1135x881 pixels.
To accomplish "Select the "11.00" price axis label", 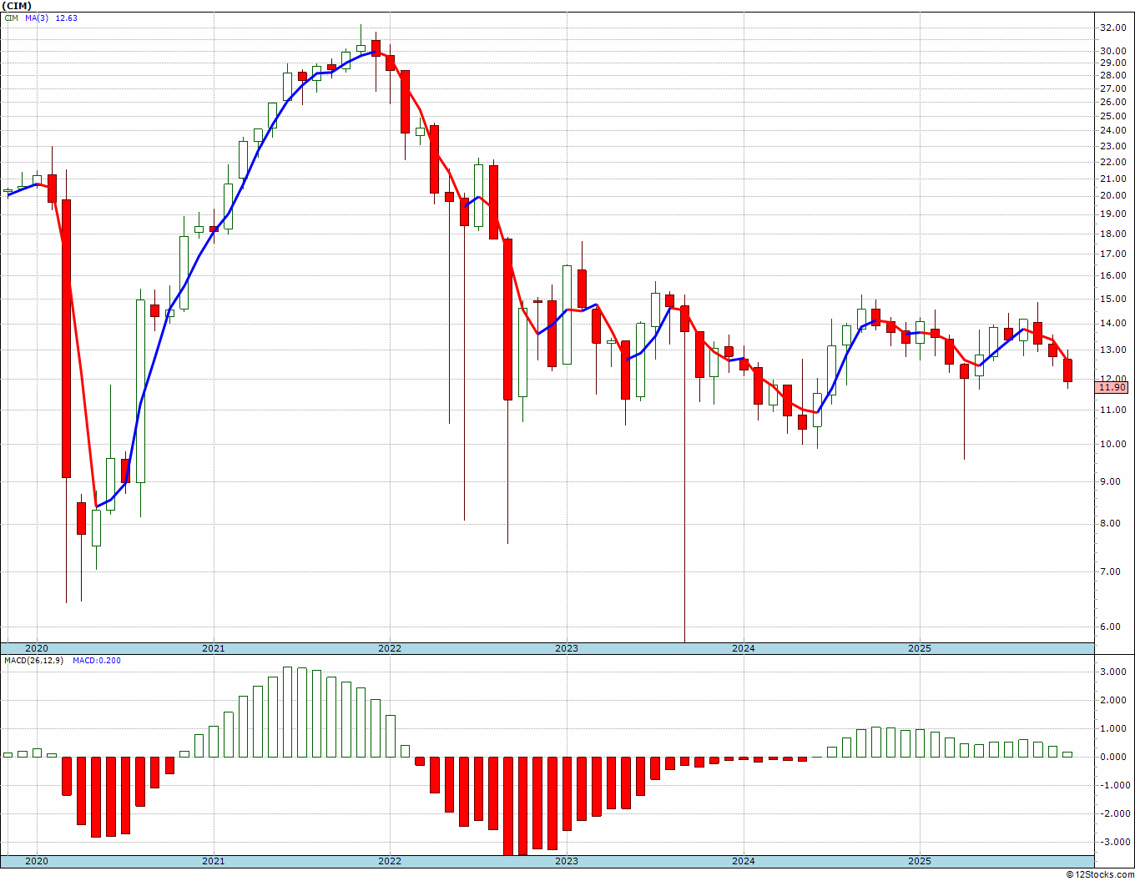I will 1112,410.
